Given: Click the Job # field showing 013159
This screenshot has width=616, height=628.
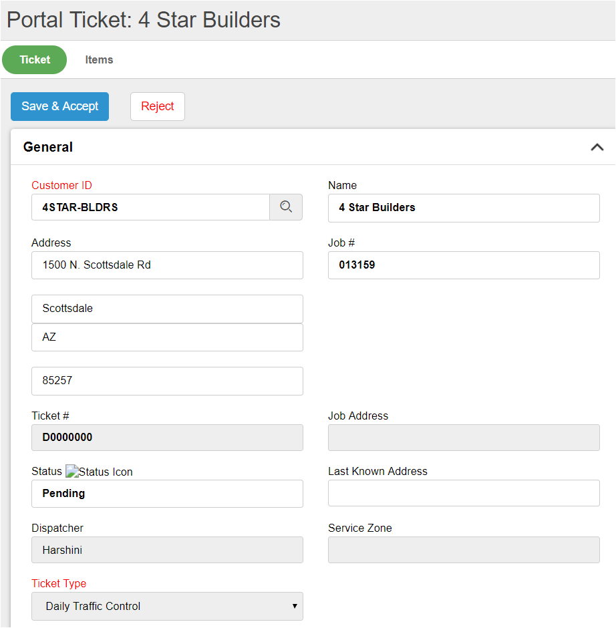Looking at the screenshot, I should (464, 265).
